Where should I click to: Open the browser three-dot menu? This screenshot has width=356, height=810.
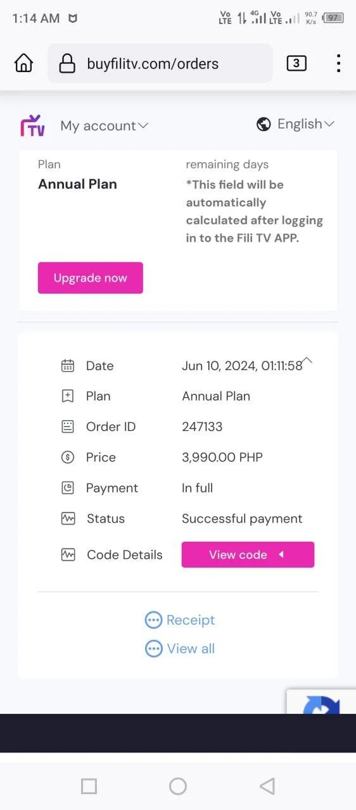pyautogui.click(x=338, y=63)
